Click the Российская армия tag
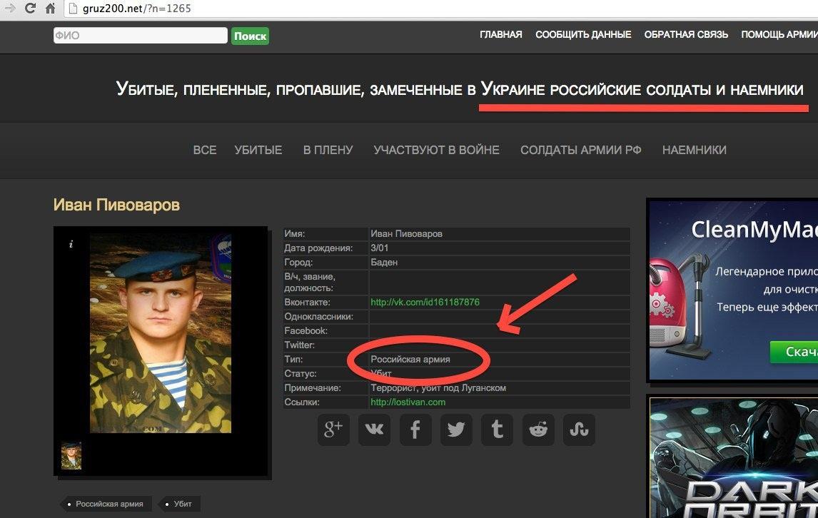The image size is (818, 518). [x=106, y=504]
